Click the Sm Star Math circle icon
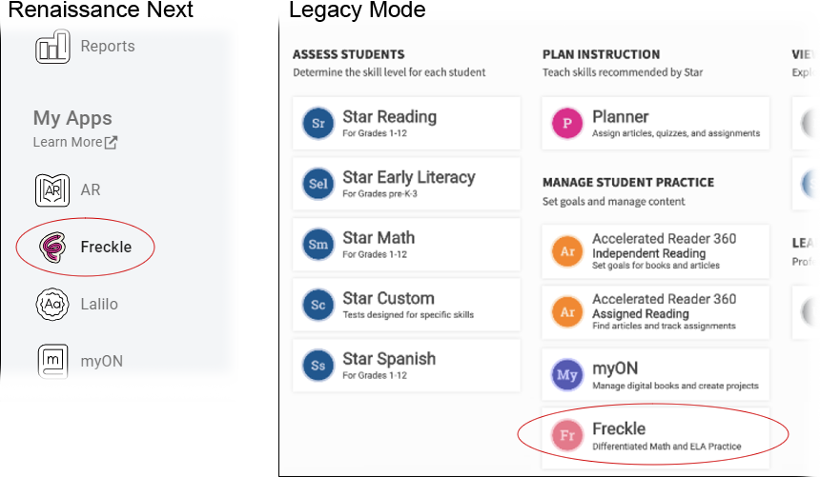Screen dimensions: 820x477 pos(318,245)
